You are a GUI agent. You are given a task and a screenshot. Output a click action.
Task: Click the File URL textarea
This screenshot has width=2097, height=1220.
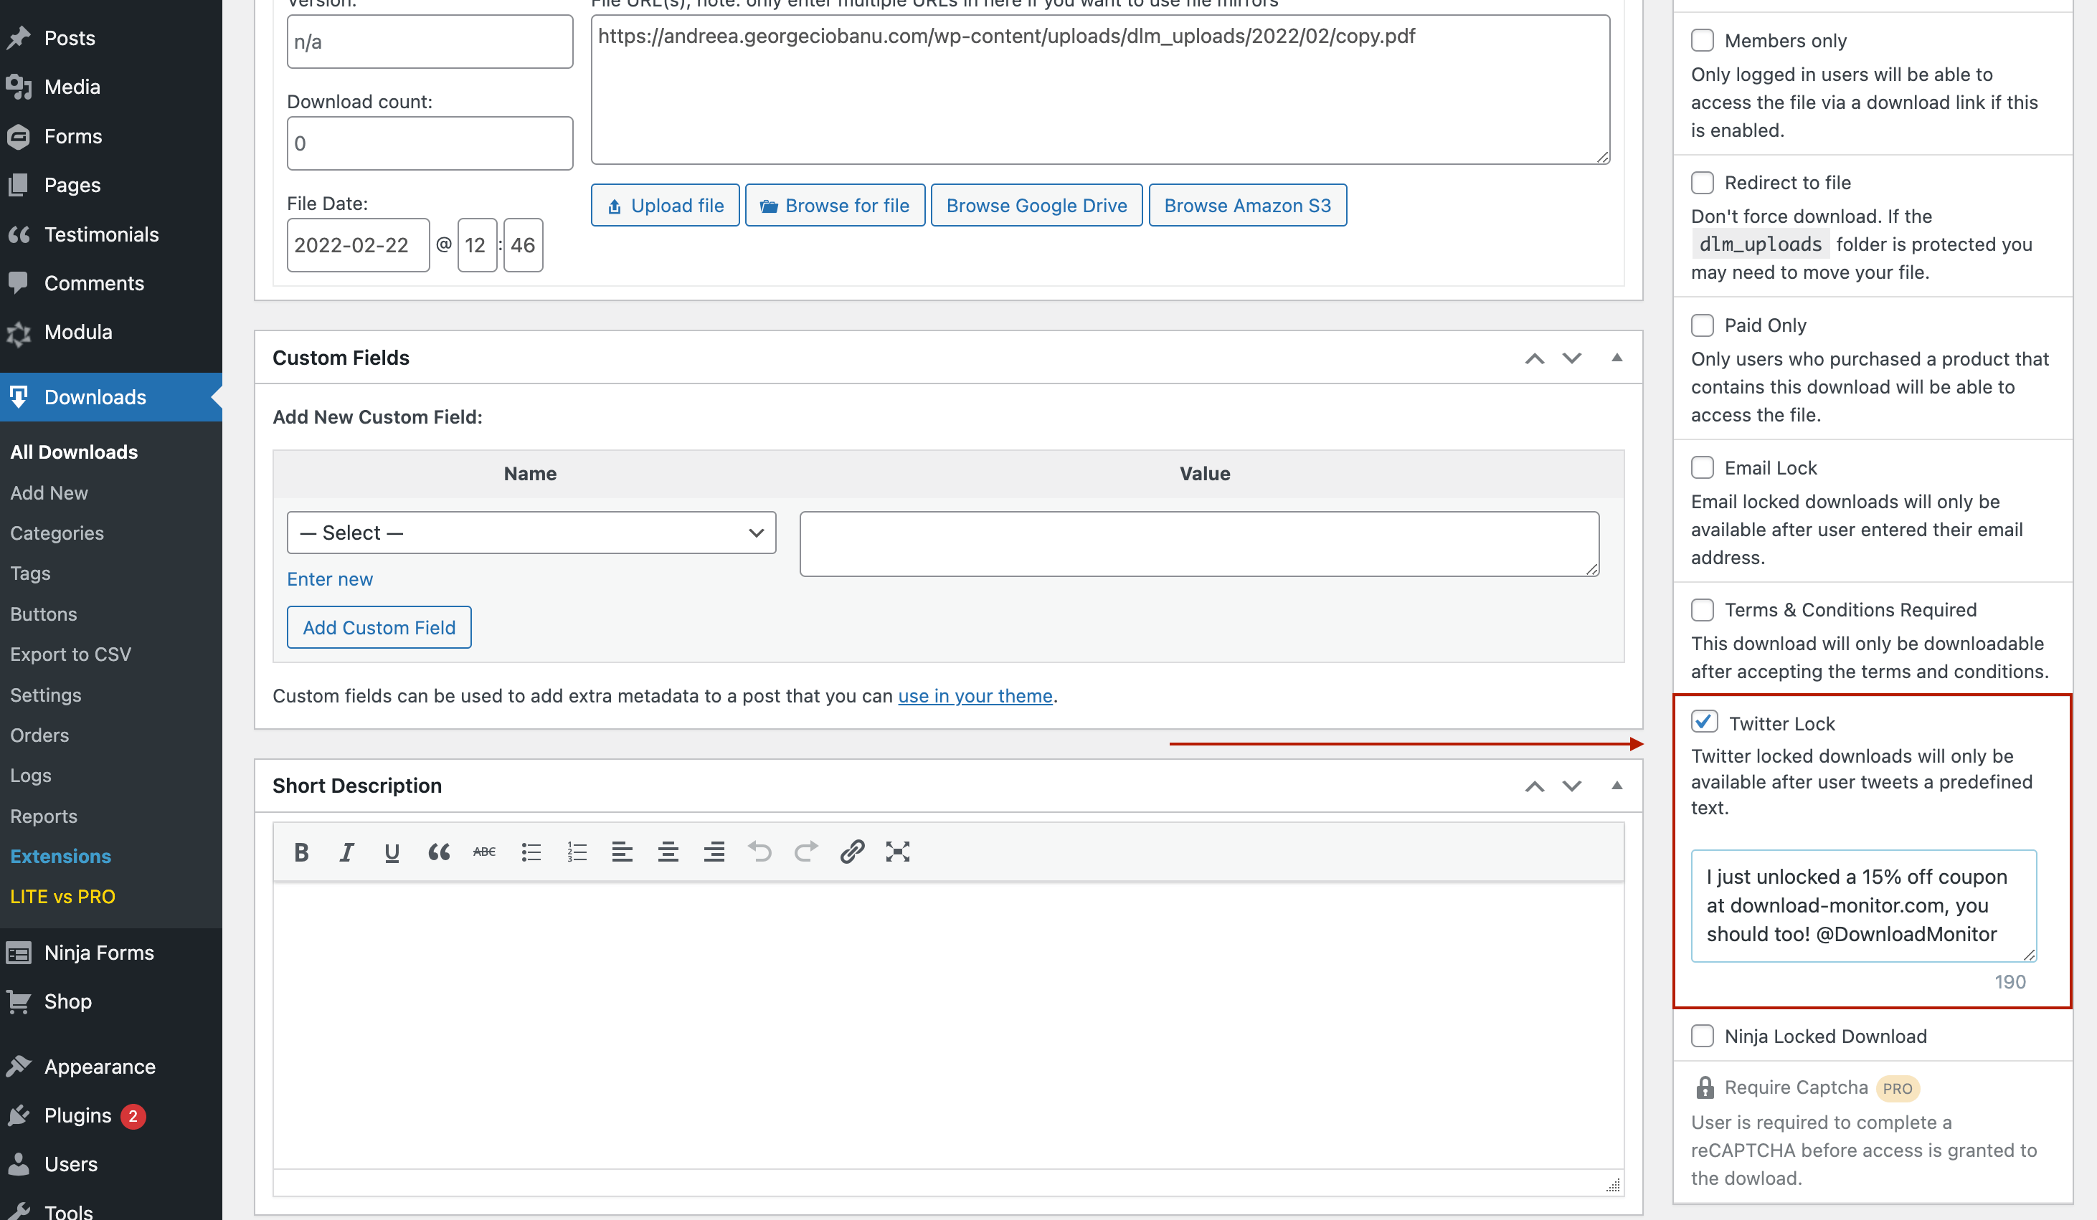point(1100,89)
